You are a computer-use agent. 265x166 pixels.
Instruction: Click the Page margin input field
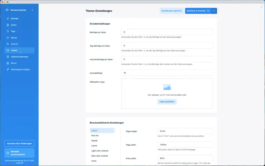[185, 131]
